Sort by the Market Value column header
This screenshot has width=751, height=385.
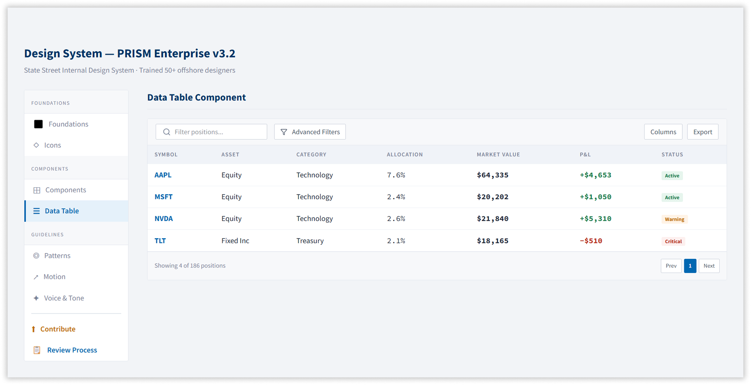pos(498,154)
